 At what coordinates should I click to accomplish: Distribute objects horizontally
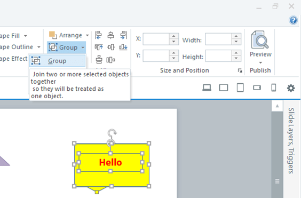111,60
